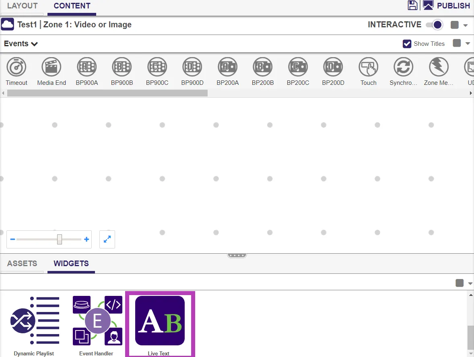Screen dimensions: 474x357
Task: Click gray square button in widgets panel
Action: 460,283
